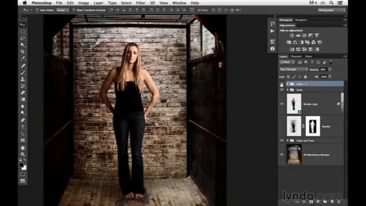Select the Hand tool
Screen dimensions: 366x206
23,148
